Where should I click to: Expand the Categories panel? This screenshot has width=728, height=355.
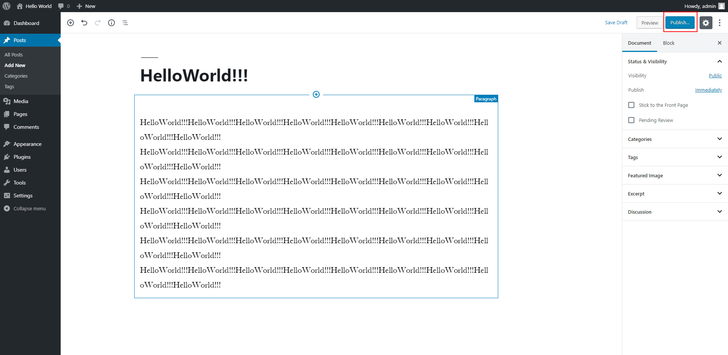(675, 139)
